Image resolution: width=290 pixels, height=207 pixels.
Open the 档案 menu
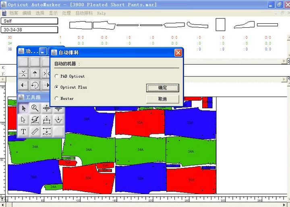14,13
